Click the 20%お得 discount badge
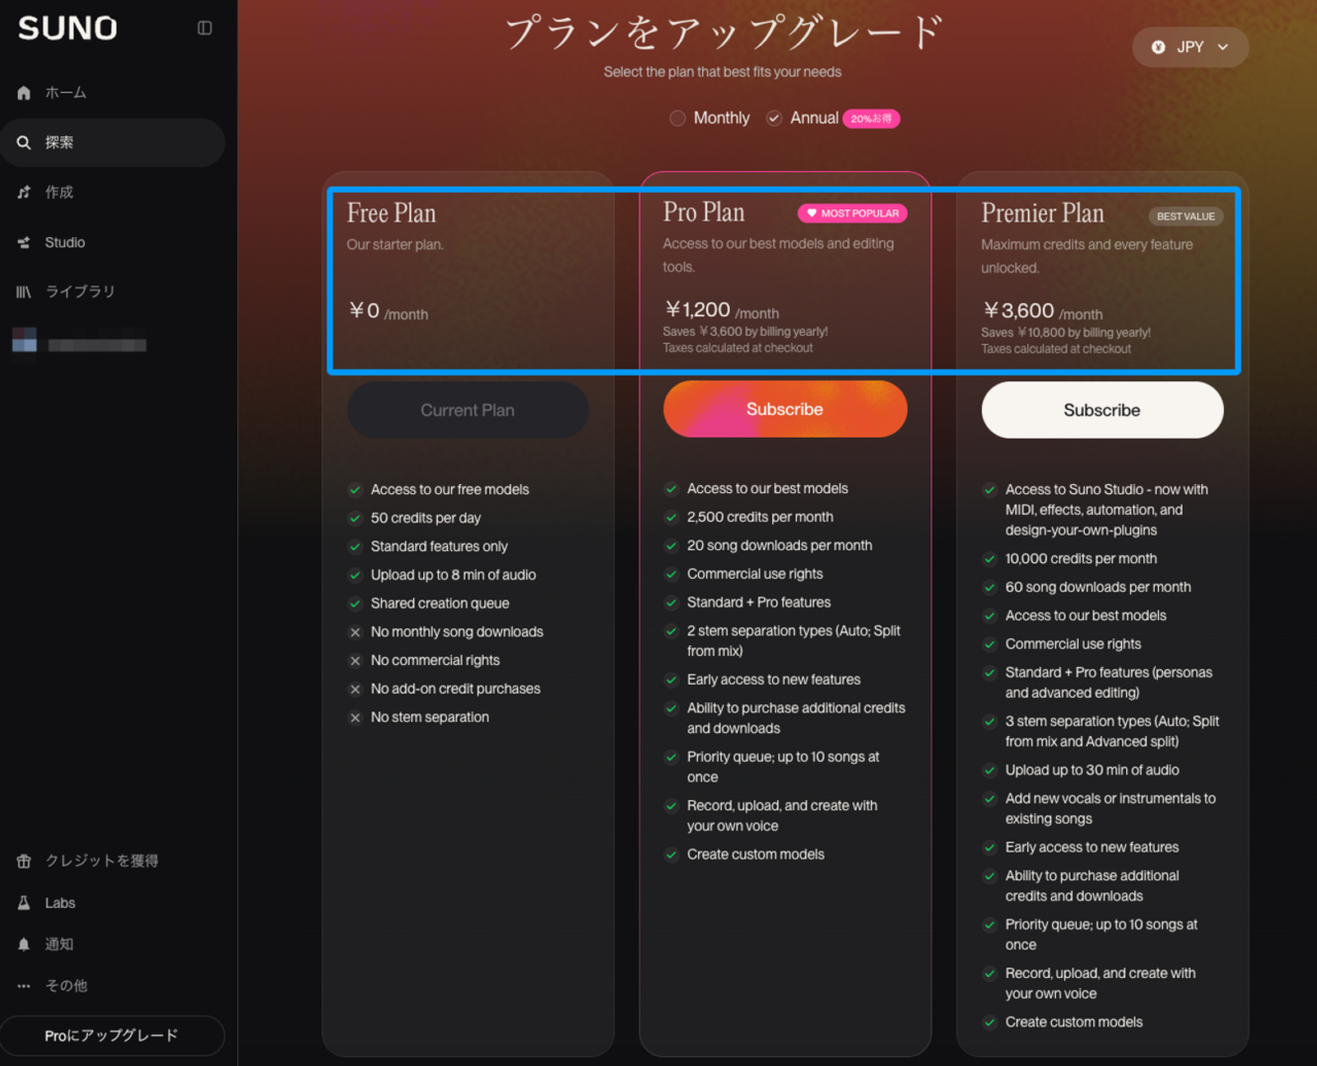 click(871, 119)
